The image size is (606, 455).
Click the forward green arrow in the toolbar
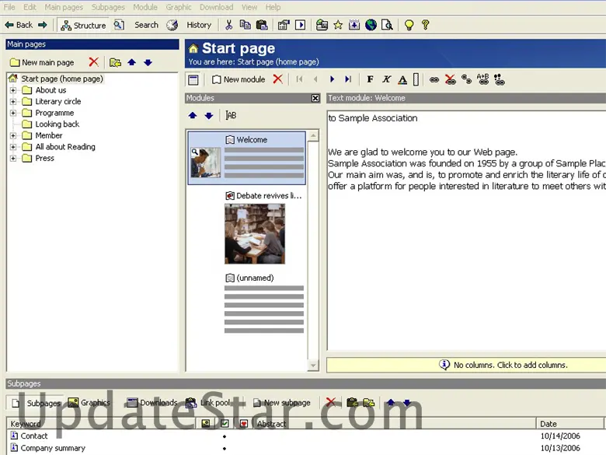coord(43,25)
